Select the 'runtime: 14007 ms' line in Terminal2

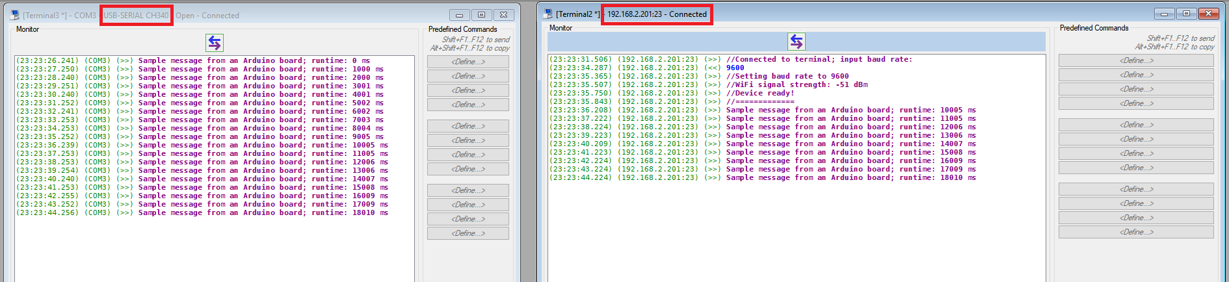tap(763, 144)
